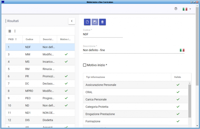Open language dropdown arrow next to flag
The image size is (200, 129).
(190, 9)
